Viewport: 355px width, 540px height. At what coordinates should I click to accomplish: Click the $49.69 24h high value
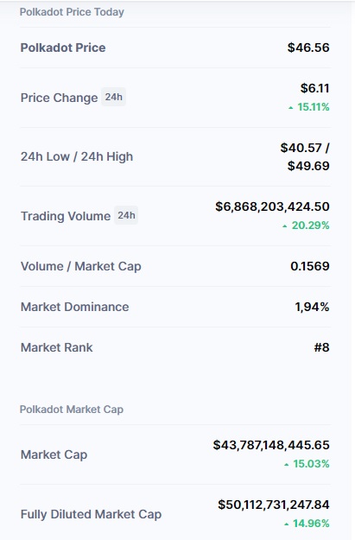(x=308, y=166)
